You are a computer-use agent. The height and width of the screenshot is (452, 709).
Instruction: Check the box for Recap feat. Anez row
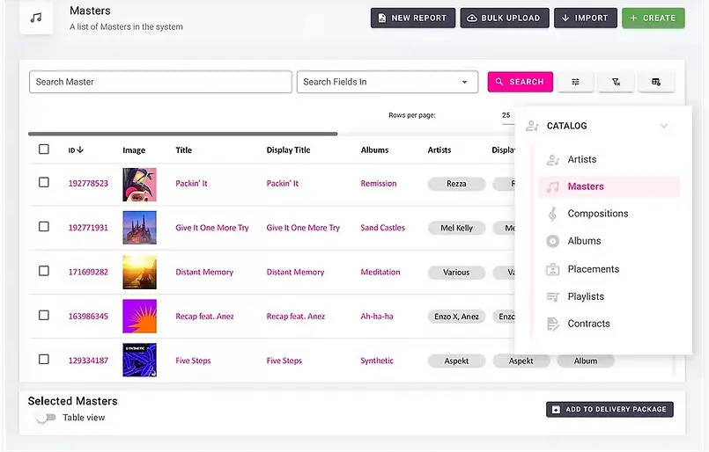pyautogui.click(x=44, y=315)
